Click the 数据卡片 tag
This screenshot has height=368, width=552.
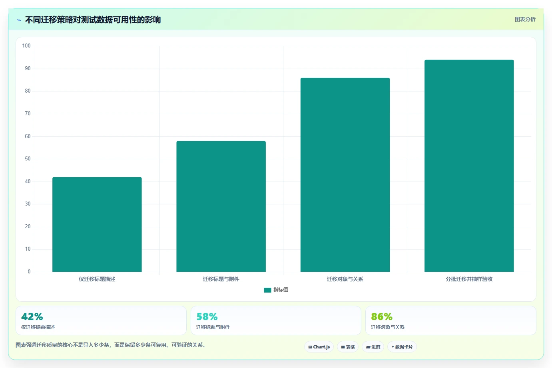coord(402,347)
